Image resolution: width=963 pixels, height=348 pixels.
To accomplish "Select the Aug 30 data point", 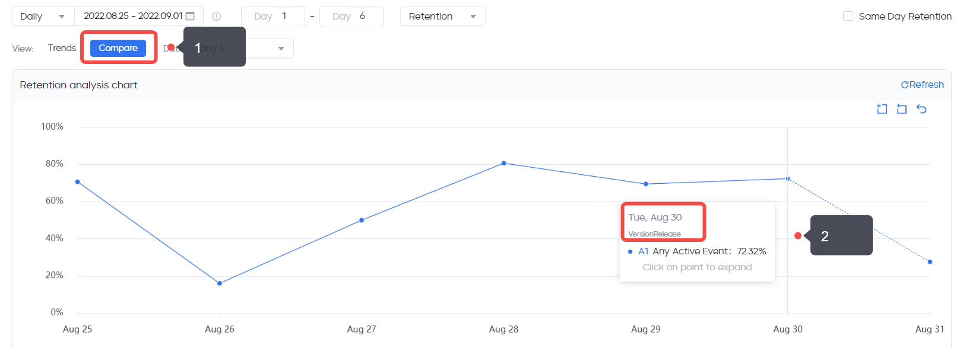I will point(788,178).
